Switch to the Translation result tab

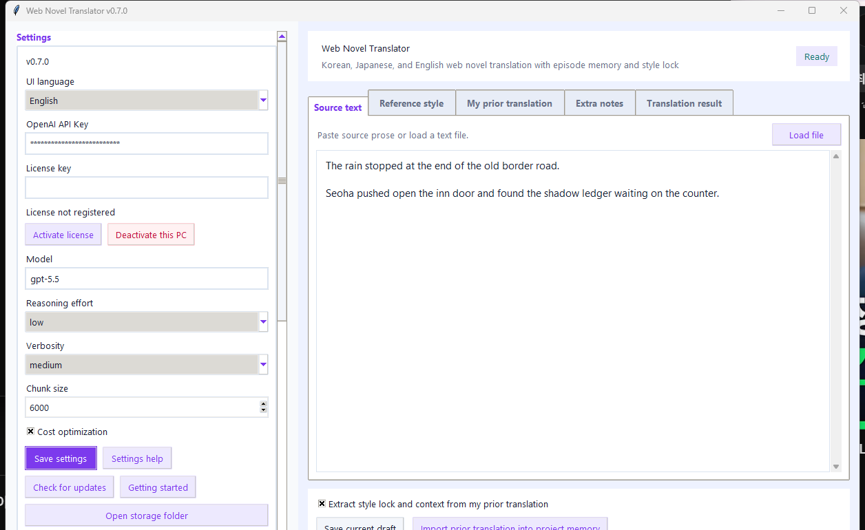[x=684, y=103]
